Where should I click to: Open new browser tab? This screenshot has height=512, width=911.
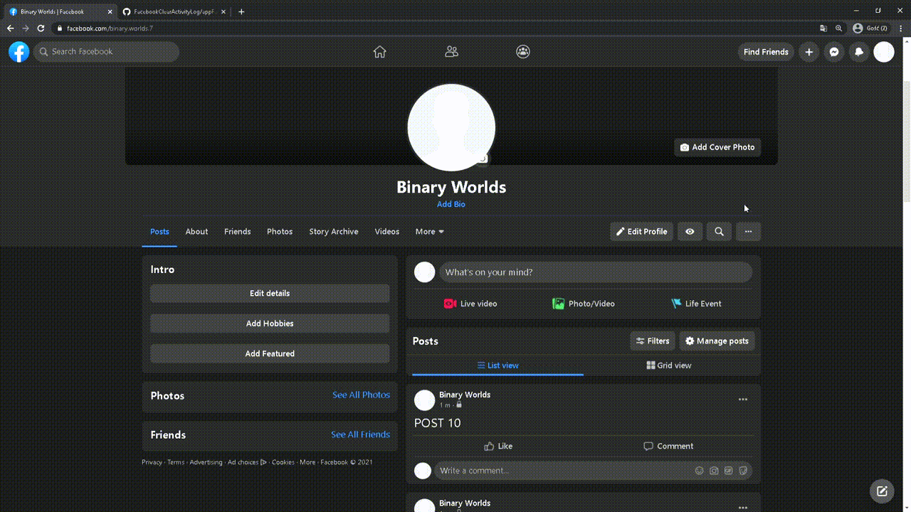click(241, 11)
